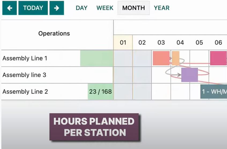Open the salmon red block on Assembly Line 1

[x=161, y=58]
